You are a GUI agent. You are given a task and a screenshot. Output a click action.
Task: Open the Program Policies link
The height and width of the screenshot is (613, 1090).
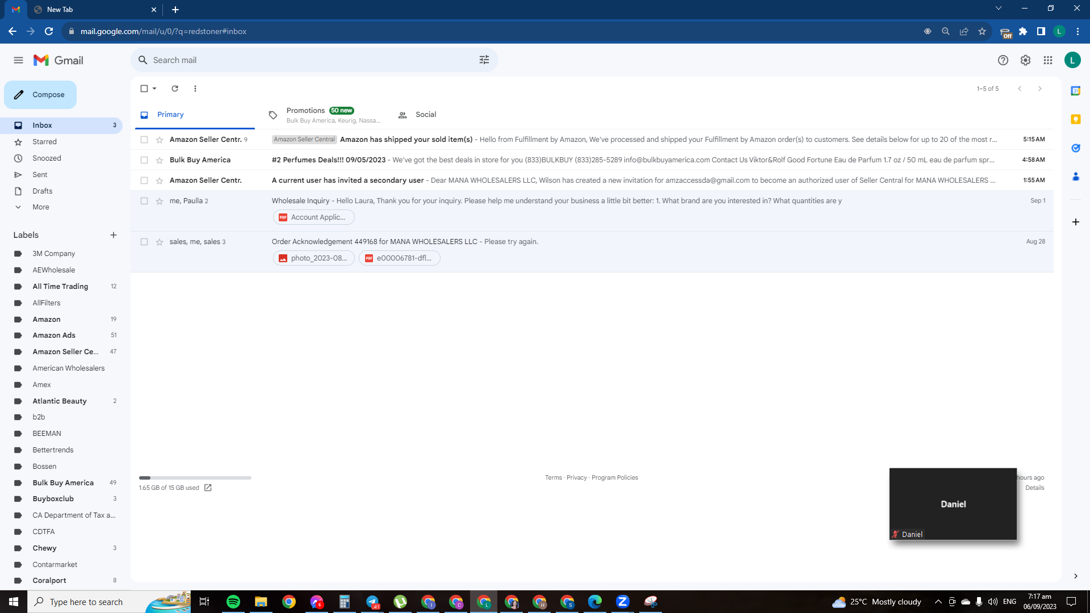615,478
